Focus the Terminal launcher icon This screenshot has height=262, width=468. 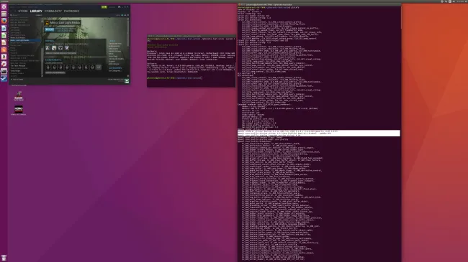(x=4, y=71)
